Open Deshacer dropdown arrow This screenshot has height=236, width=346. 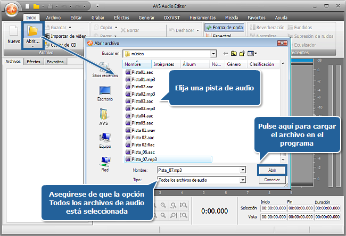[x=197, y=30]
